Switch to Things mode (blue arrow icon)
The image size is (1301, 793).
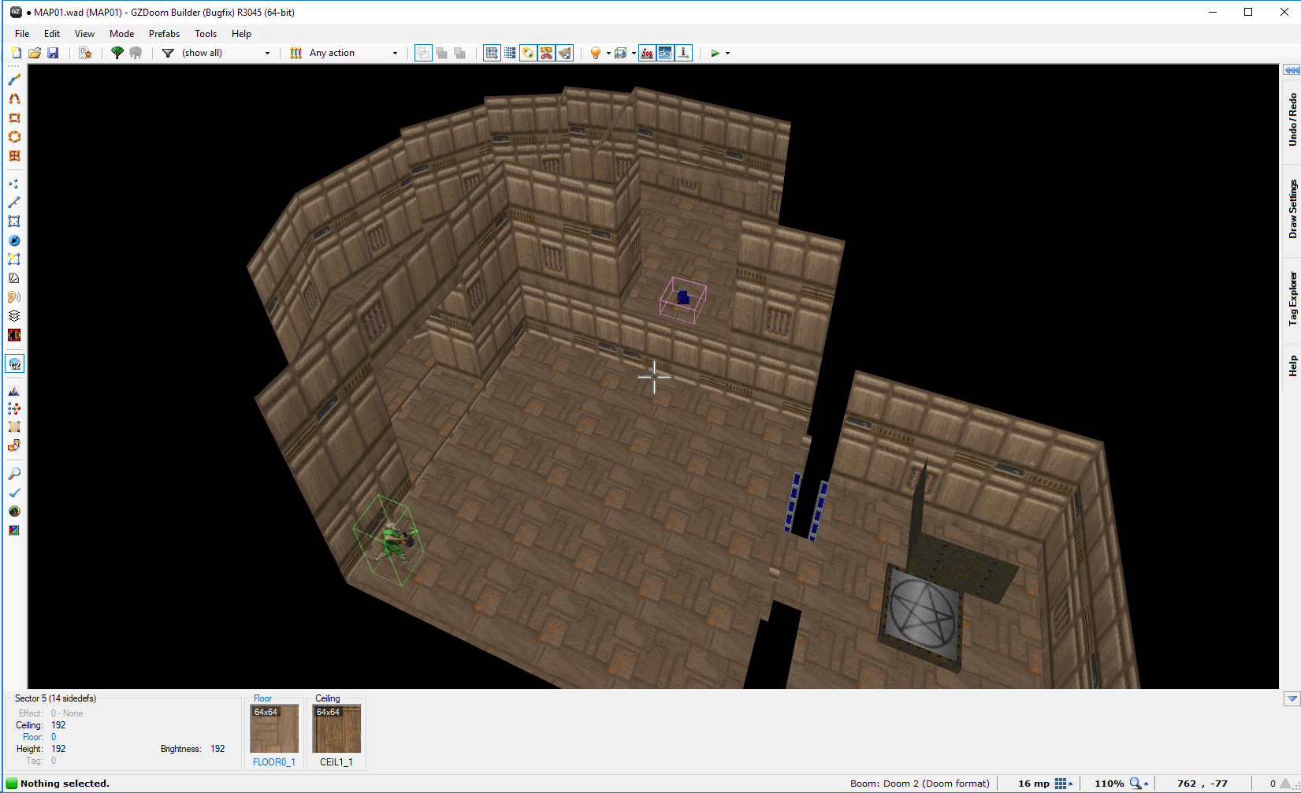(14, 240)
